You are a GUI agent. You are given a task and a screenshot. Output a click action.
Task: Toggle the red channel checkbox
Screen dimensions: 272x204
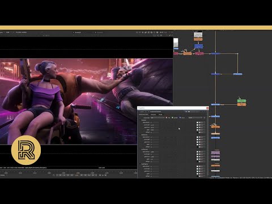point(167,118)
